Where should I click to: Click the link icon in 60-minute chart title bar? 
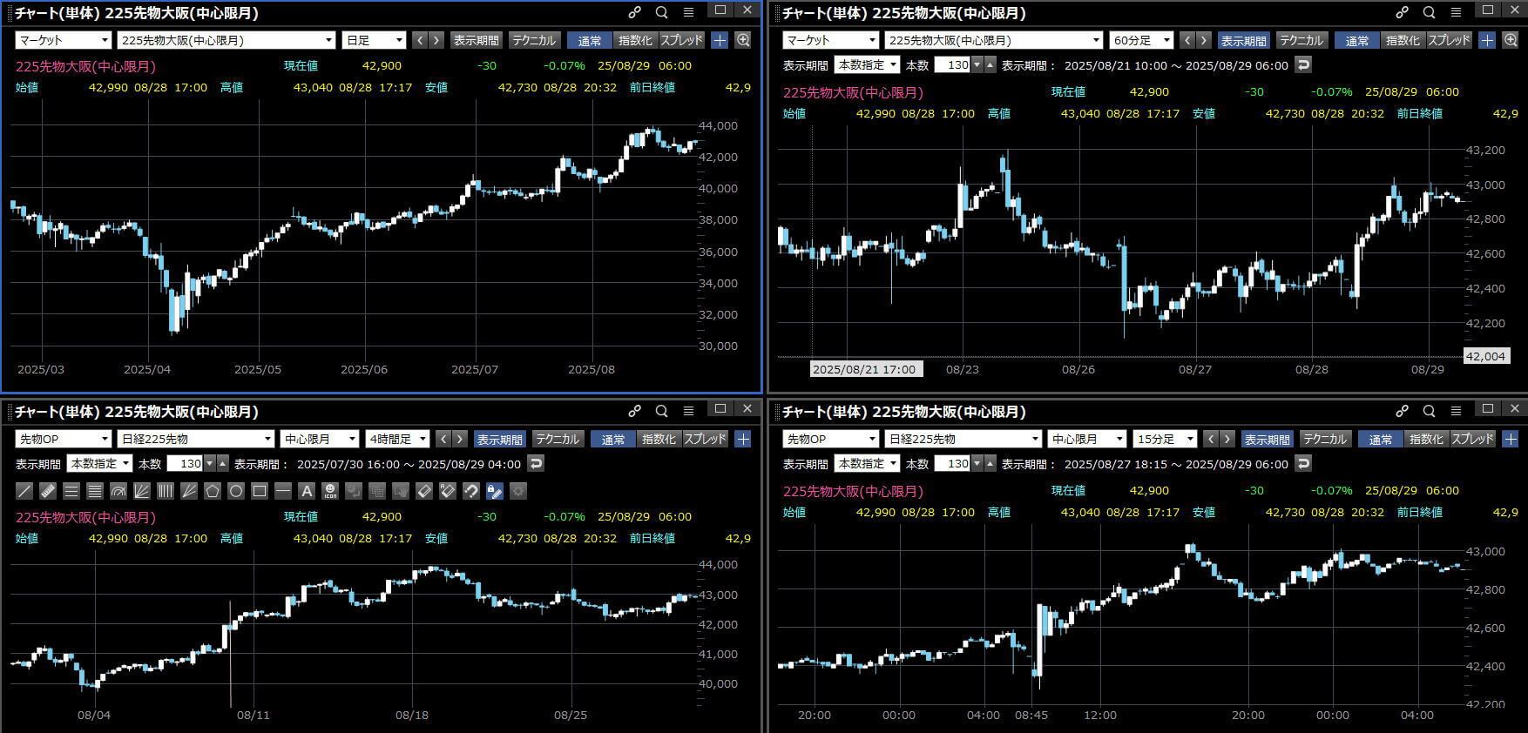[x=1402, y=12]
